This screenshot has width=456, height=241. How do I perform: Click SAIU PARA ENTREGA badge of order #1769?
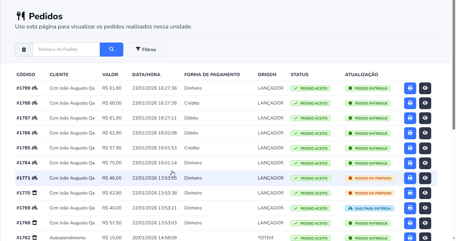(x=369, y=209)
